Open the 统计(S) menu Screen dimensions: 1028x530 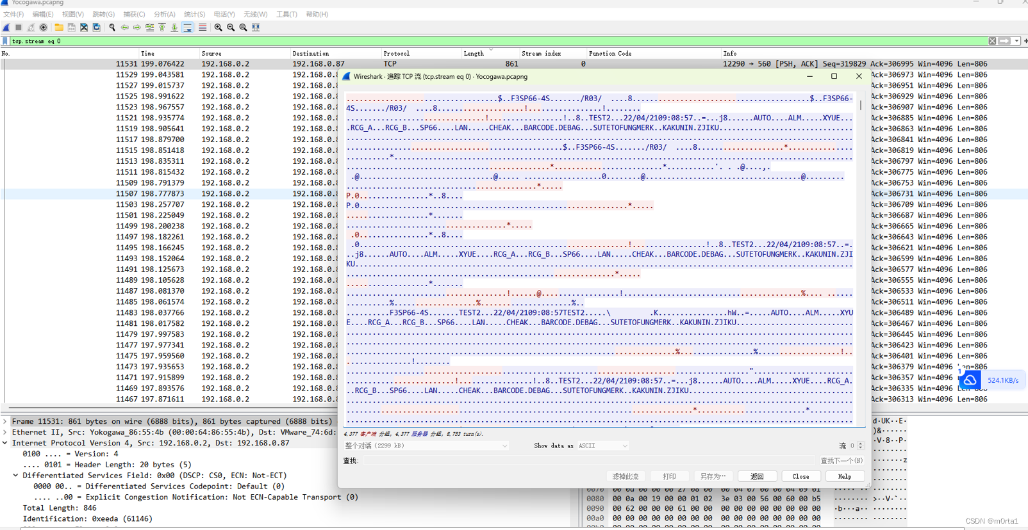click(x=194, y=14)
